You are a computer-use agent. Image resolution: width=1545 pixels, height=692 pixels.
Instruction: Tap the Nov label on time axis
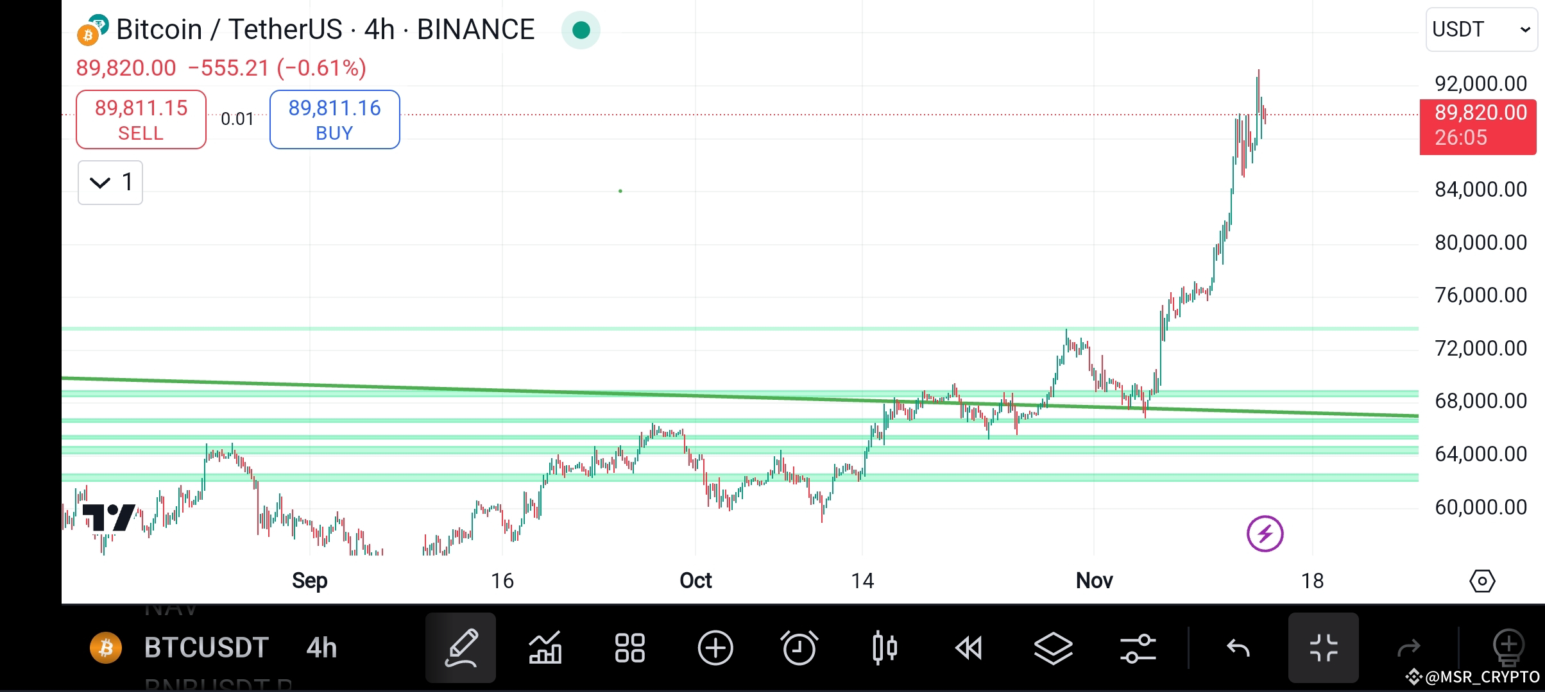pyautogui.click(x=1094, y=581)
